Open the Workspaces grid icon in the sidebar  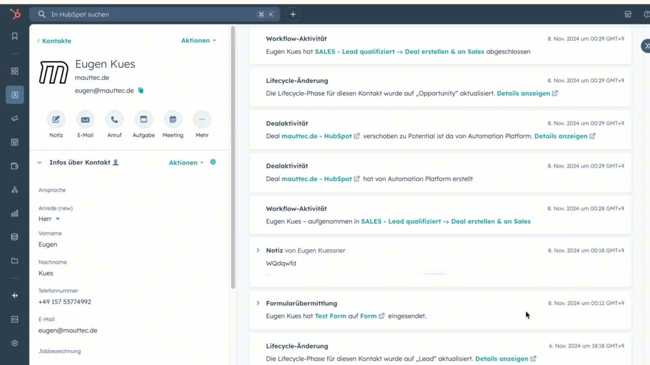(14, 71)
